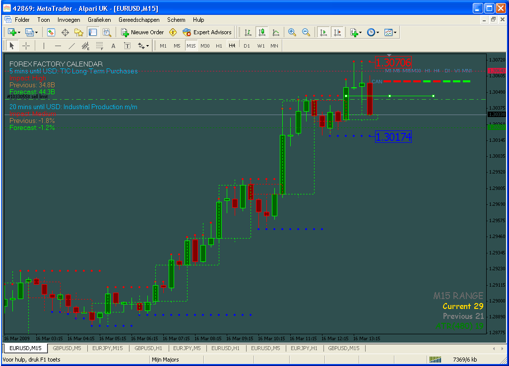509x366 pixels.
Task: Set timeframe to D1
Action: [x=247, y=46]
